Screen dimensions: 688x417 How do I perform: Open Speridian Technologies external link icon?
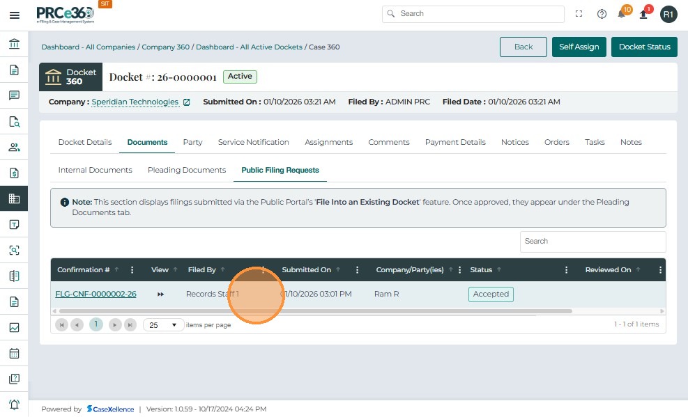187,102
